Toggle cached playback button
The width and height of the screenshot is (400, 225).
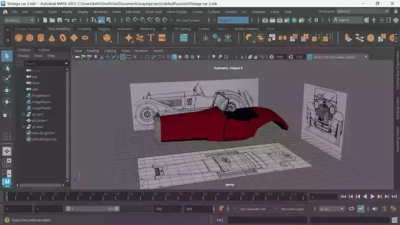pyautogui.click(x=361, y=209)
